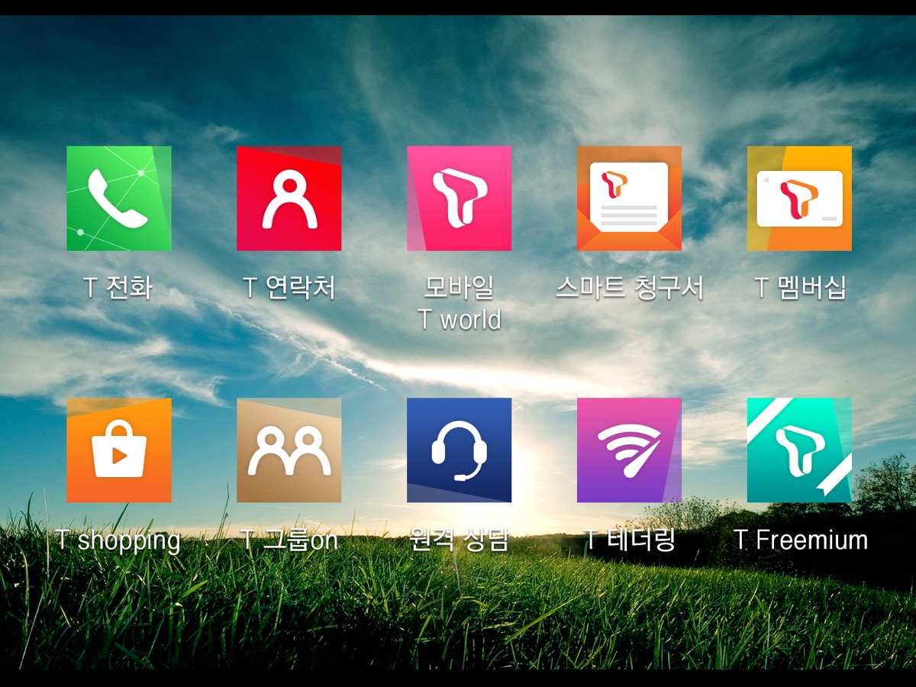Tap the "T 멤버십" label text

(800, 288)
